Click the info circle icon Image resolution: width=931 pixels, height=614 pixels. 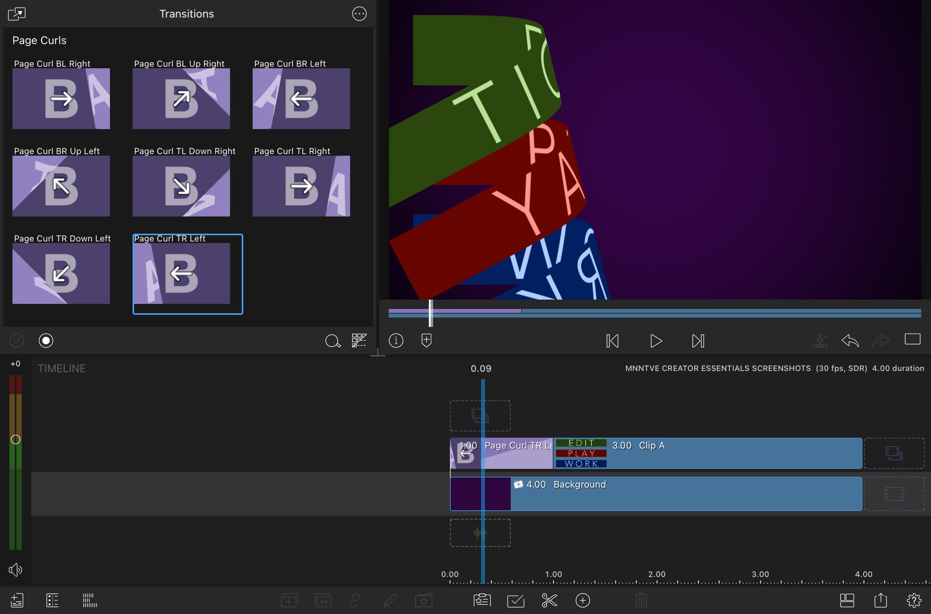[396, 340]
